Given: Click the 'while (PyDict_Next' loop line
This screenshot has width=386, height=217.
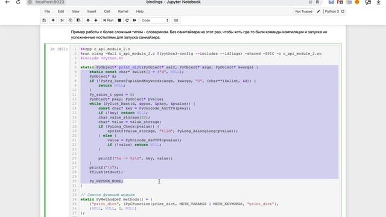Looking at the screenshot, I should 142,104.
